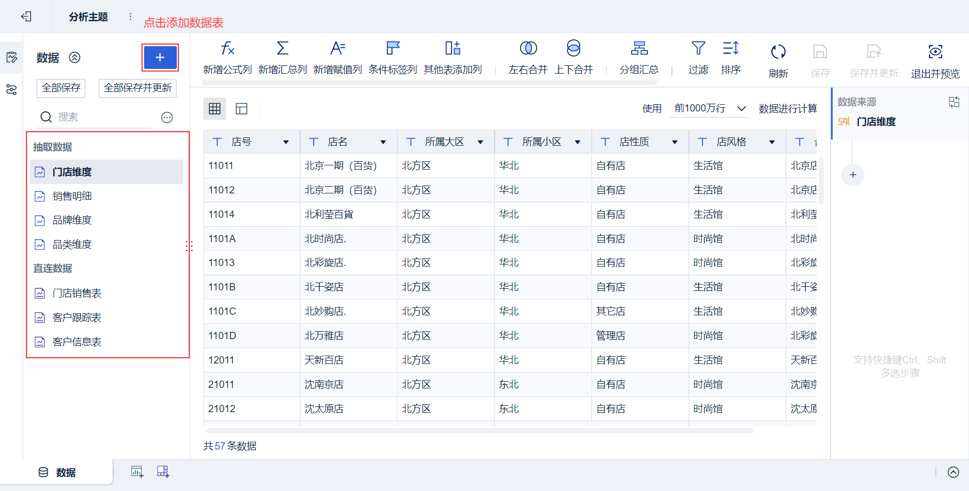Click the blue add data table button
This screenshot has height=491, width=969.
click(x=160, y=58)
